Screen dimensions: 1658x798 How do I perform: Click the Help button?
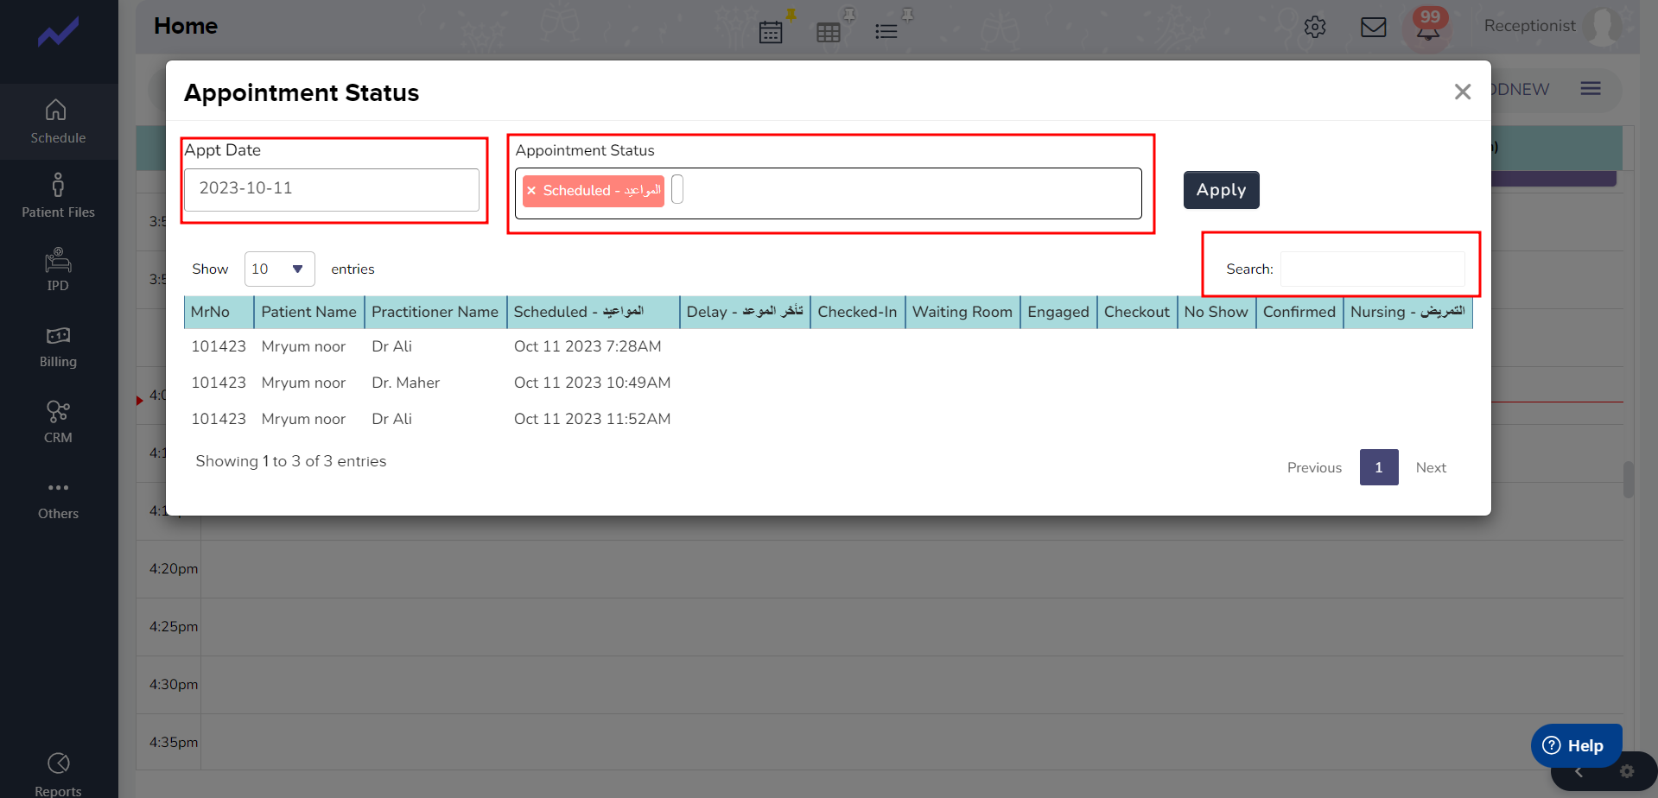(1576, 745)
